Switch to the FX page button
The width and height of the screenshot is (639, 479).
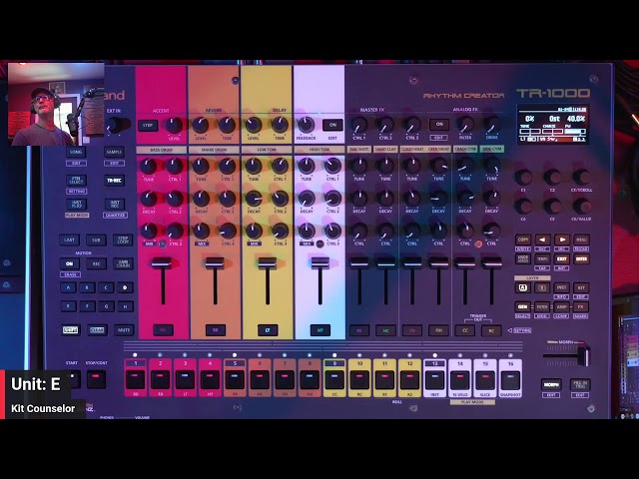[x=581, y=306]
